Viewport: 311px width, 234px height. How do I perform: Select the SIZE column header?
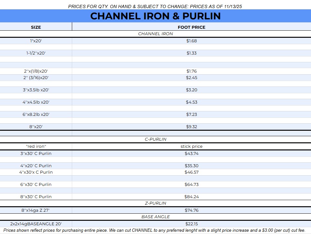tap(36, 27)
